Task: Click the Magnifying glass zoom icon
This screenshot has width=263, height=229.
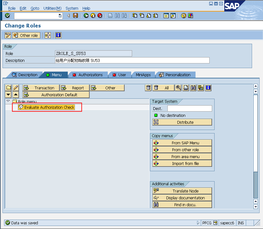Action: [178, 88]
